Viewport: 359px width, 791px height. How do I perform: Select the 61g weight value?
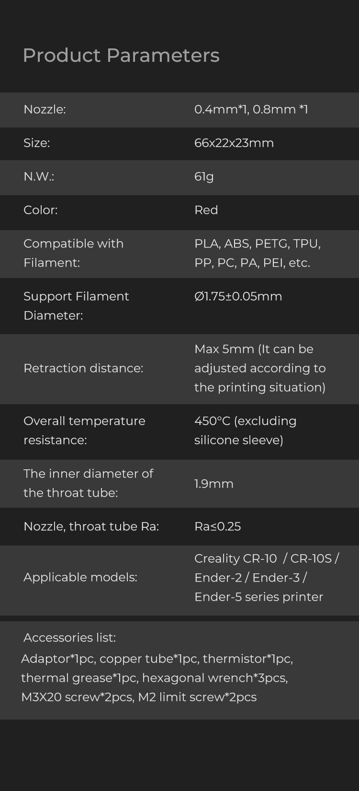(204, 176)
